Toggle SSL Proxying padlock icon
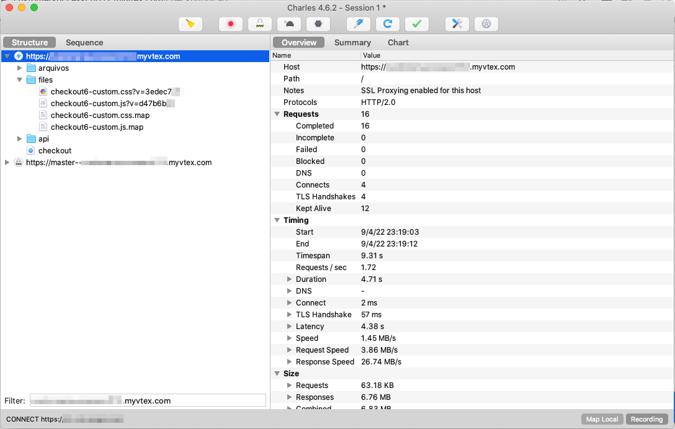 click(260, 24)
